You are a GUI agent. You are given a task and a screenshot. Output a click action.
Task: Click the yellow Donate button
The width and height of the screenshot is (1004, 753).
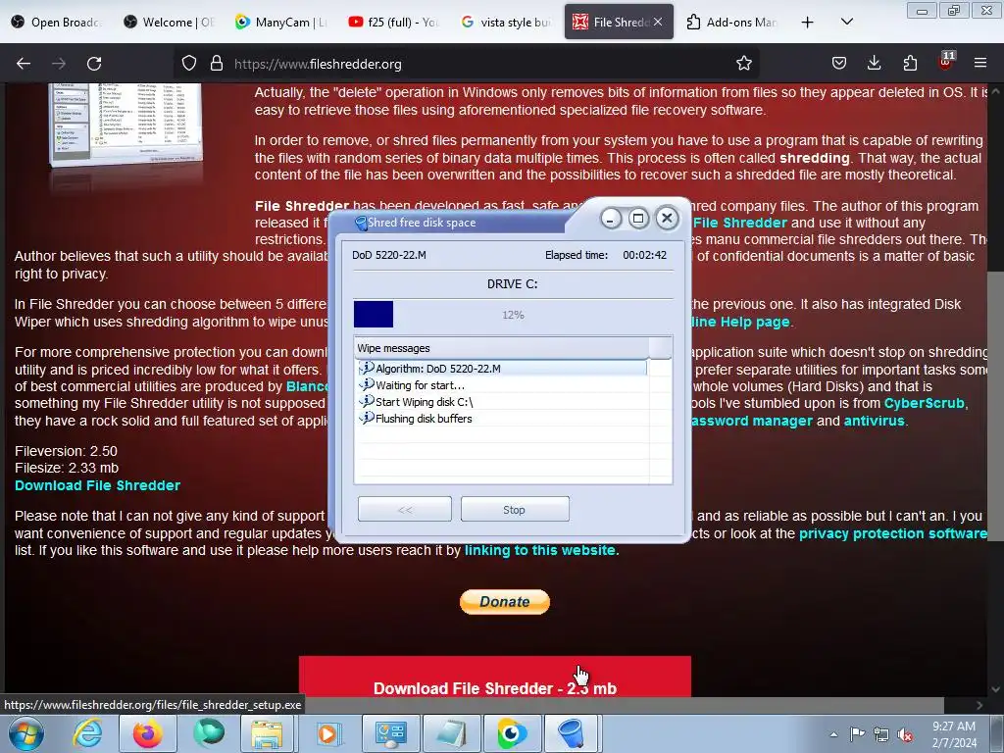(x=505, y=602)
